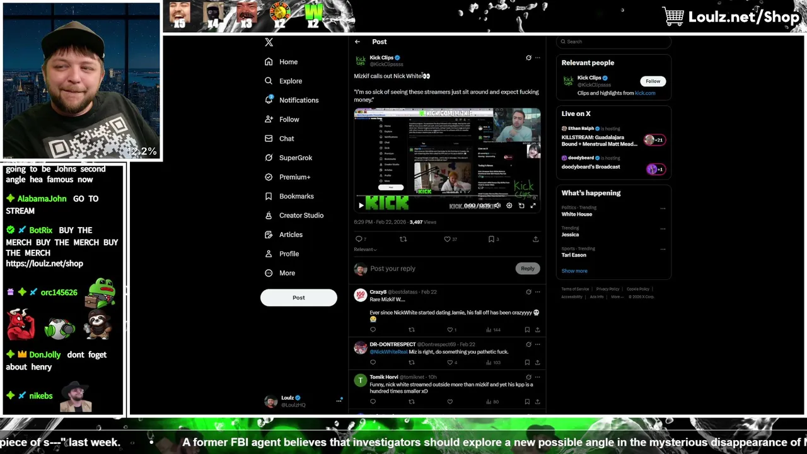
Task: Bookmark the Kick Clips post
Action: click(491, 239)
